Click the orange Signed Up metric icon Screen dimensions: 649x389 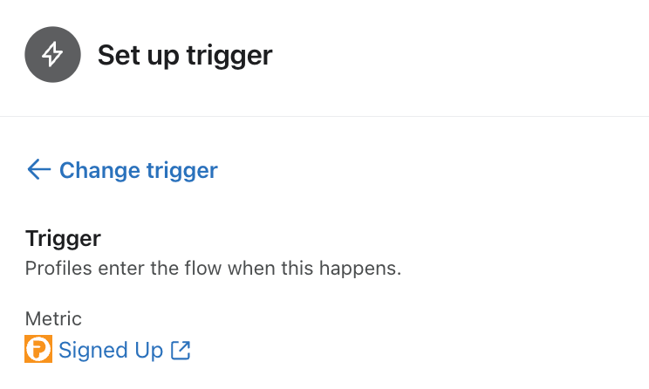(x=39, y=350)
